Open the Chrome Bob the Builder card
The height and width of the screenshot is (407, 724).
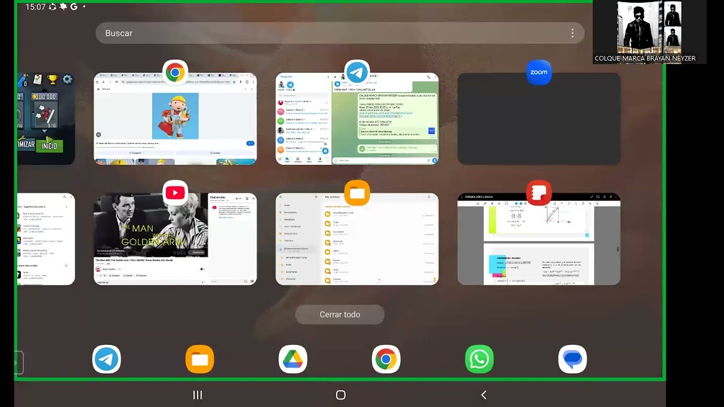click(x=175, y=119)
